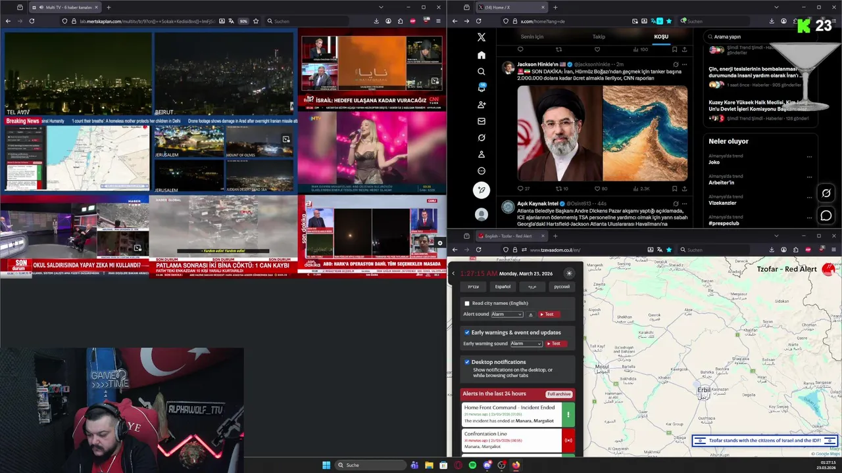This screenshot has width=842, height=473.
Task: Switch to the 'Takip' tab on X
Action: coord(599,37)
